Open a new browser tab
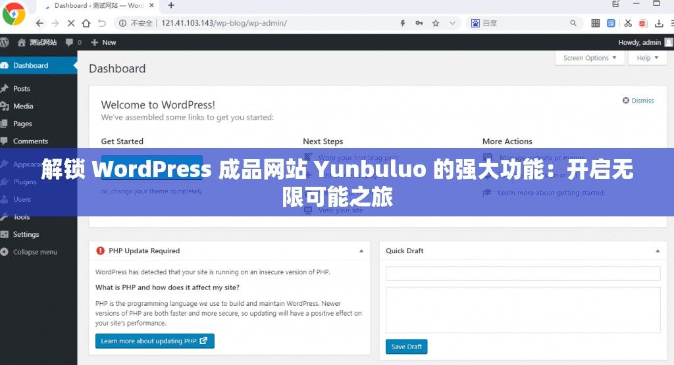The height and width of the screenshot is (365, 674). pos(171,5)
